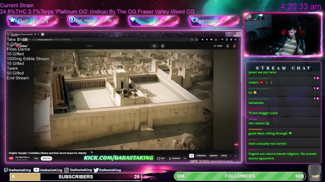The height and width of the screenshot is (182, 325).
Task: Click chat message 'good vibes rolling through'
Action: [270, 133]
